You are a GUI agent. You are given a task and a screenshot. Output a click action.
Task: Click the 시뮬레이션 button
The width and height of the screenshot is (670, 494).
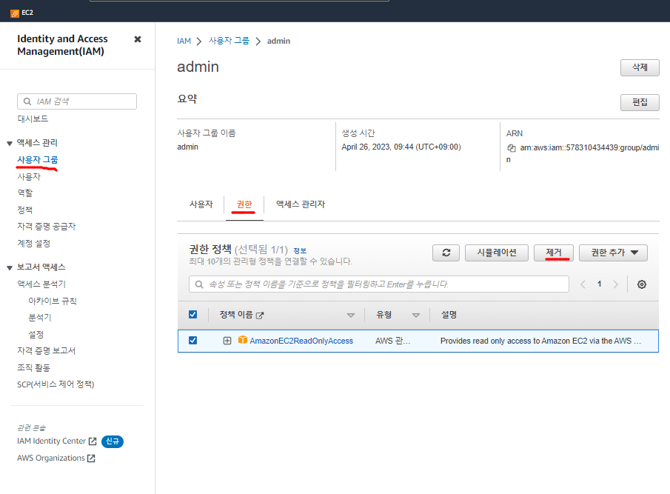(497, 253)
